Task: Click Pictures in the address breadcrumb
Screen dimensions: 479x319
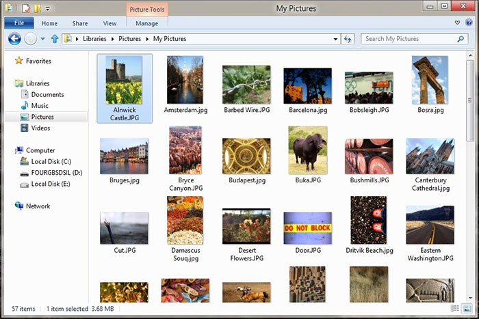Action: (x=131, y=39)
